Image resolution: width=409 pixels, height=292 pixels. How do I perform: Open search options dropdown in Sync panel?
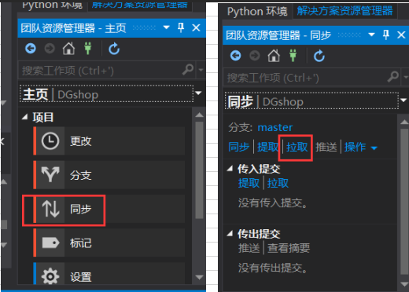click(x=406, y=77)
